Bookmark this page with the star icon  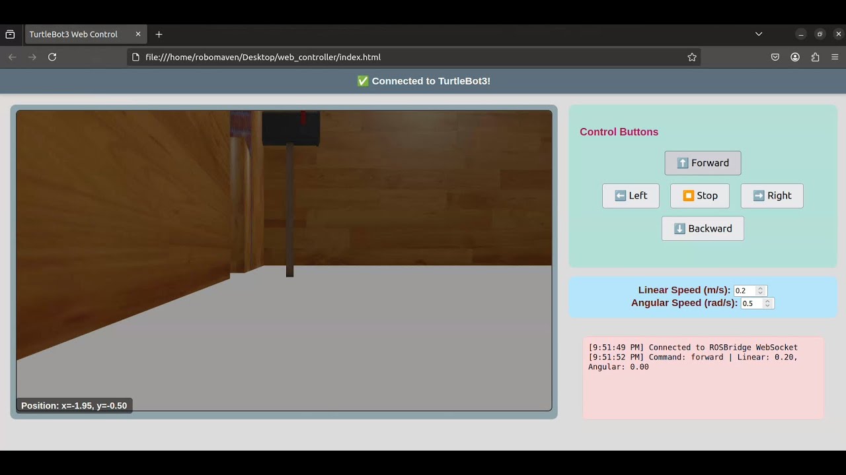point(692,57)
